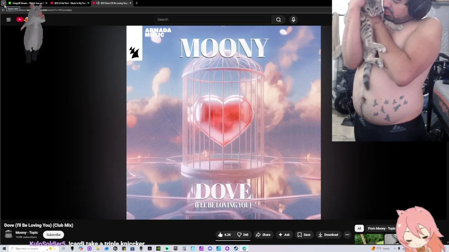Open the active Edge browser taskbar icon
This screenshot has width=449, height=252.
pyautogui.click(x=244, y=248)
